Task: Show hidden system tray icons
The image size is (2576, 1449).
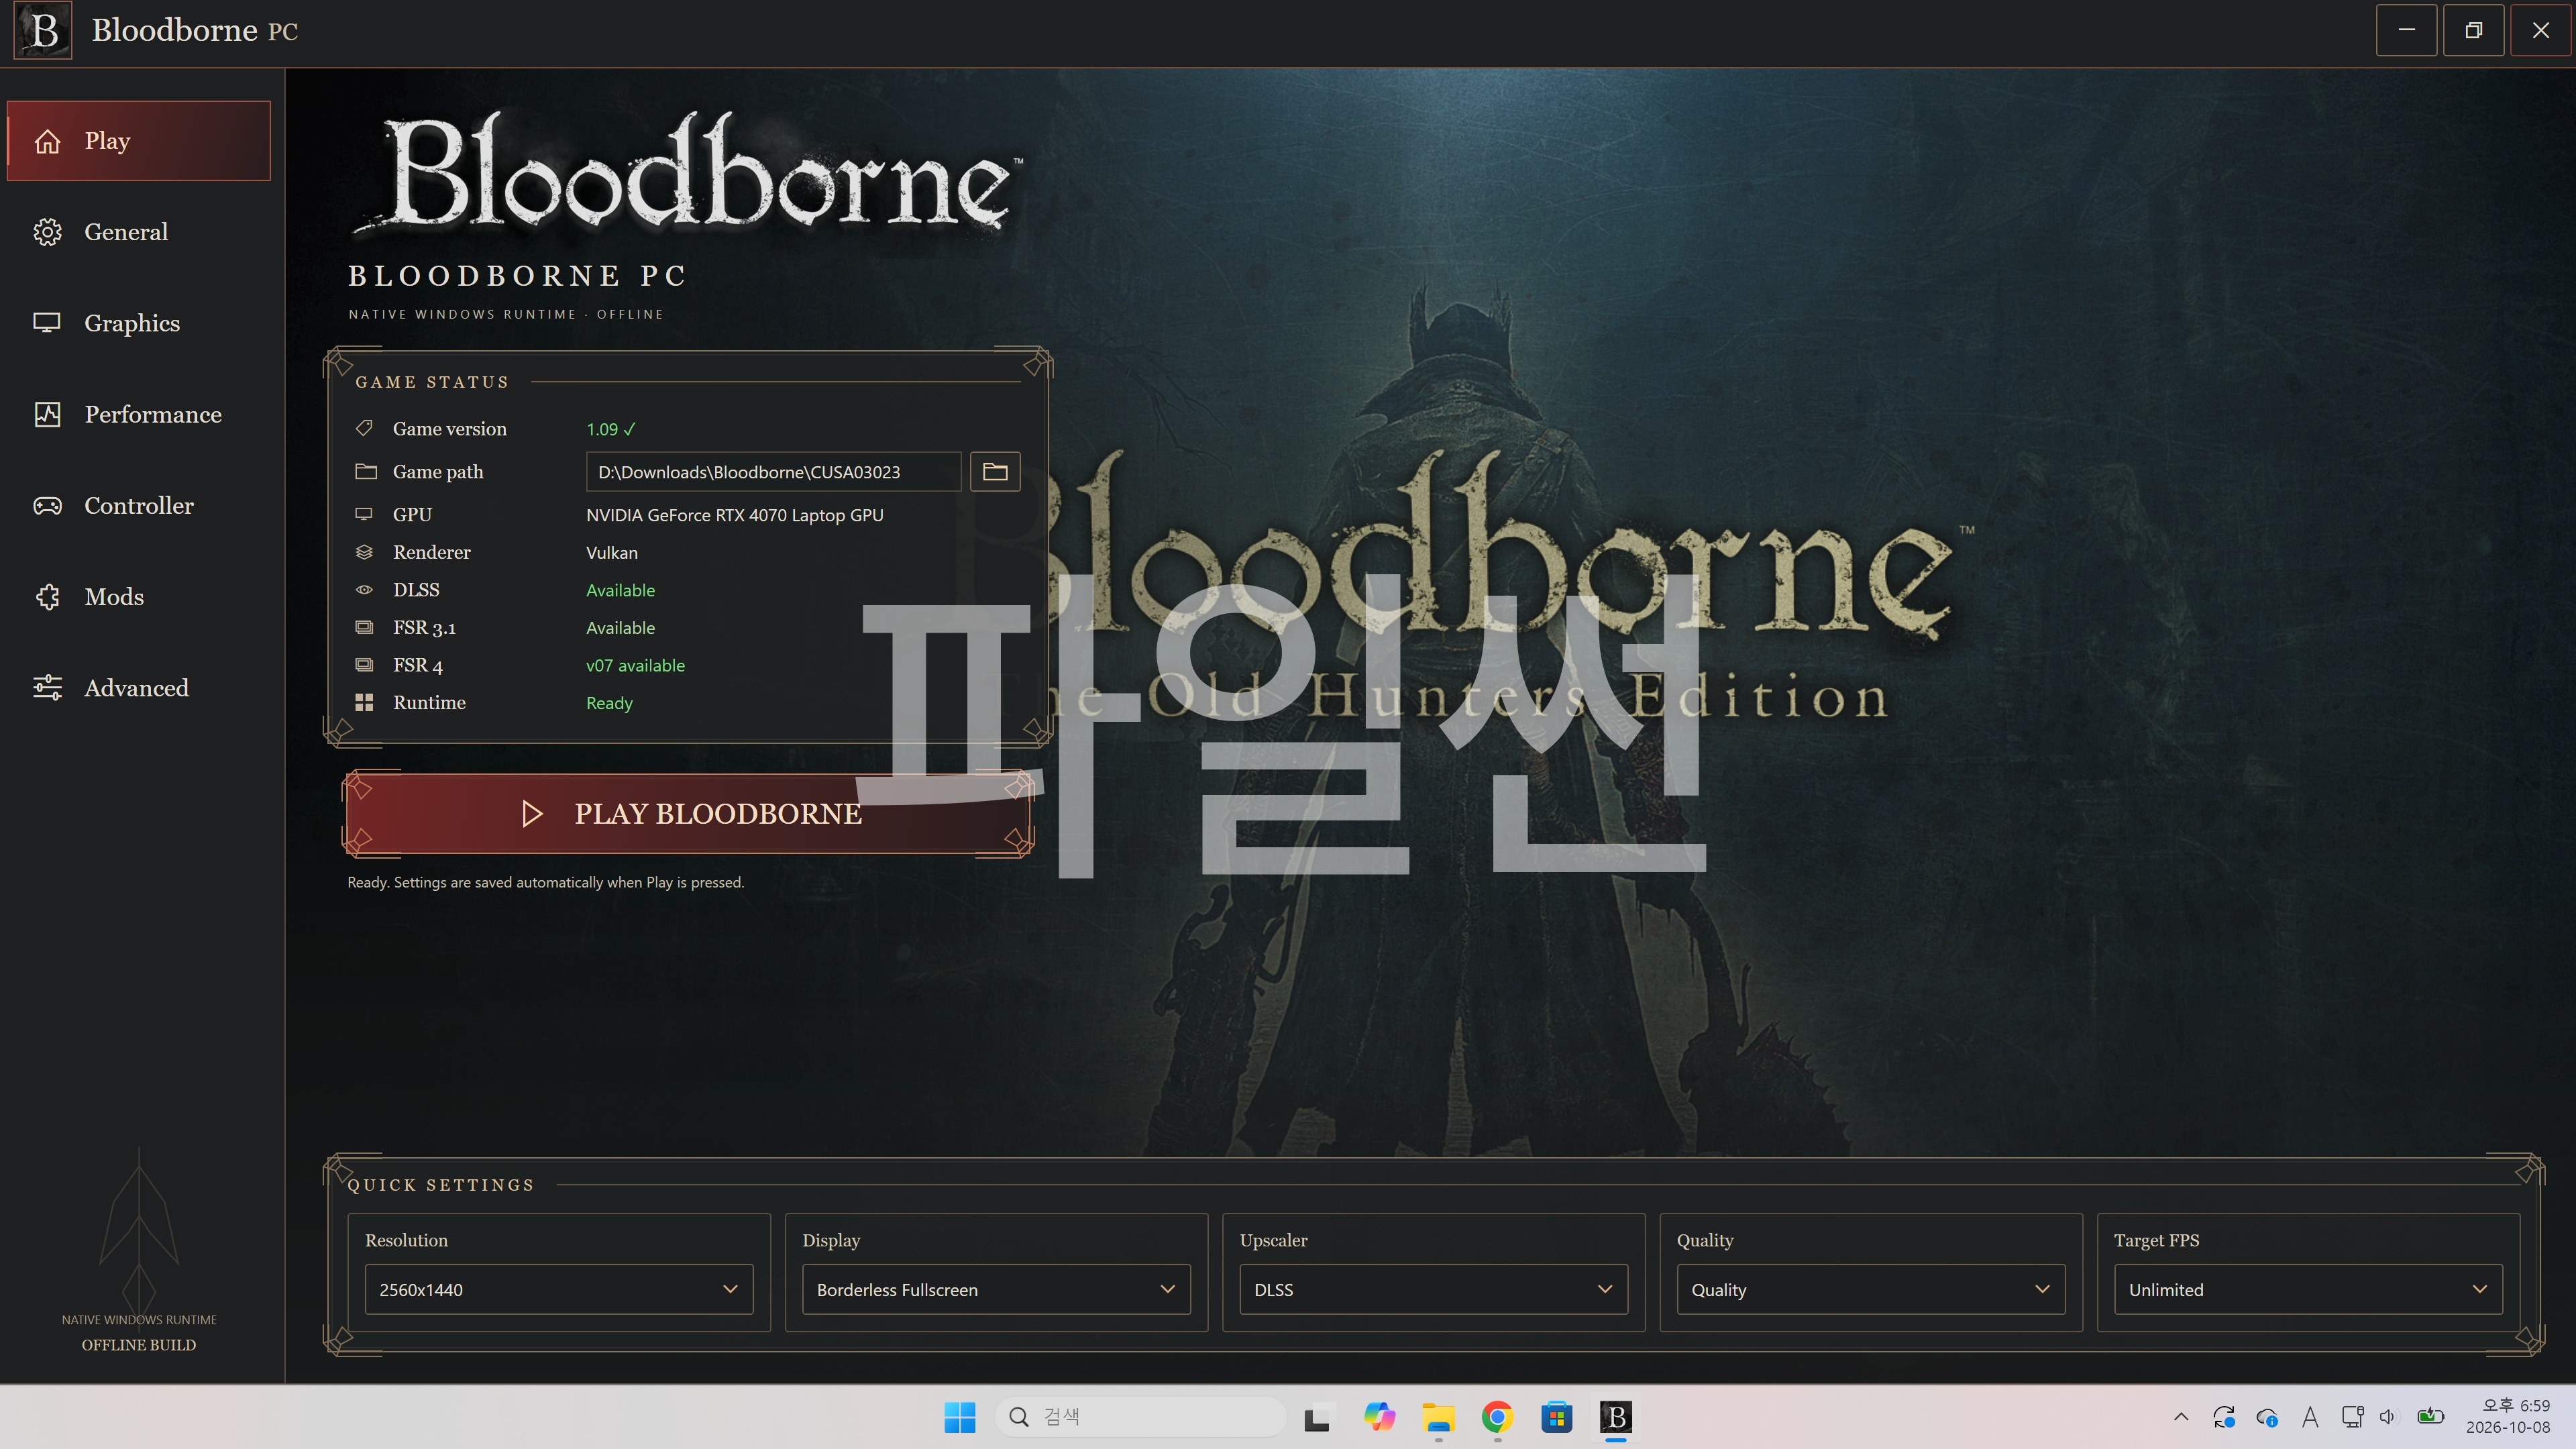Action: (2181, 1417)
